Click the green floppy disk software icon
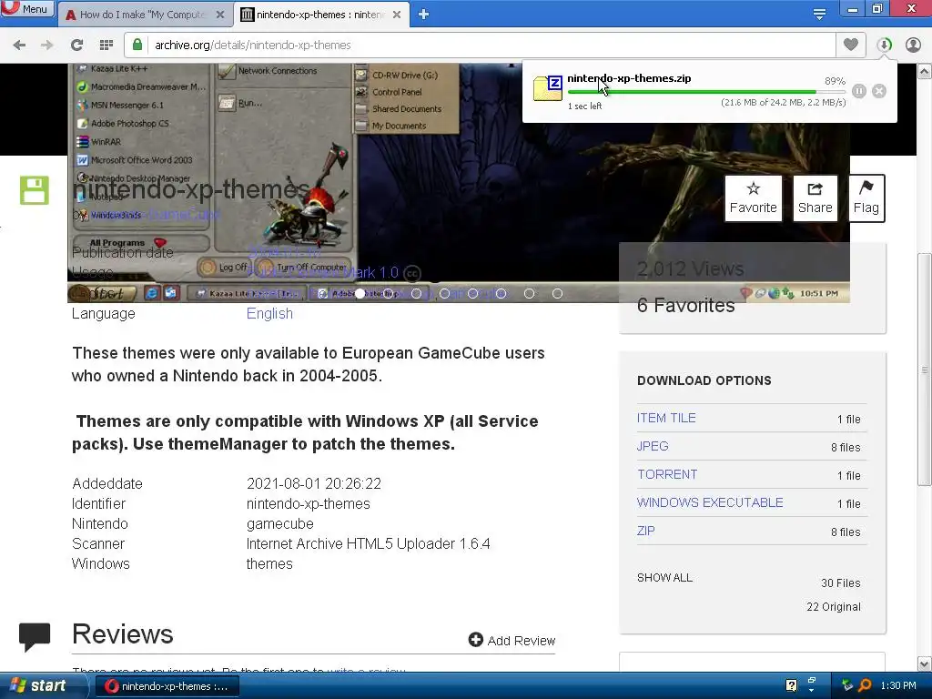This screenshot has width=932, height=699. point(35,190)
